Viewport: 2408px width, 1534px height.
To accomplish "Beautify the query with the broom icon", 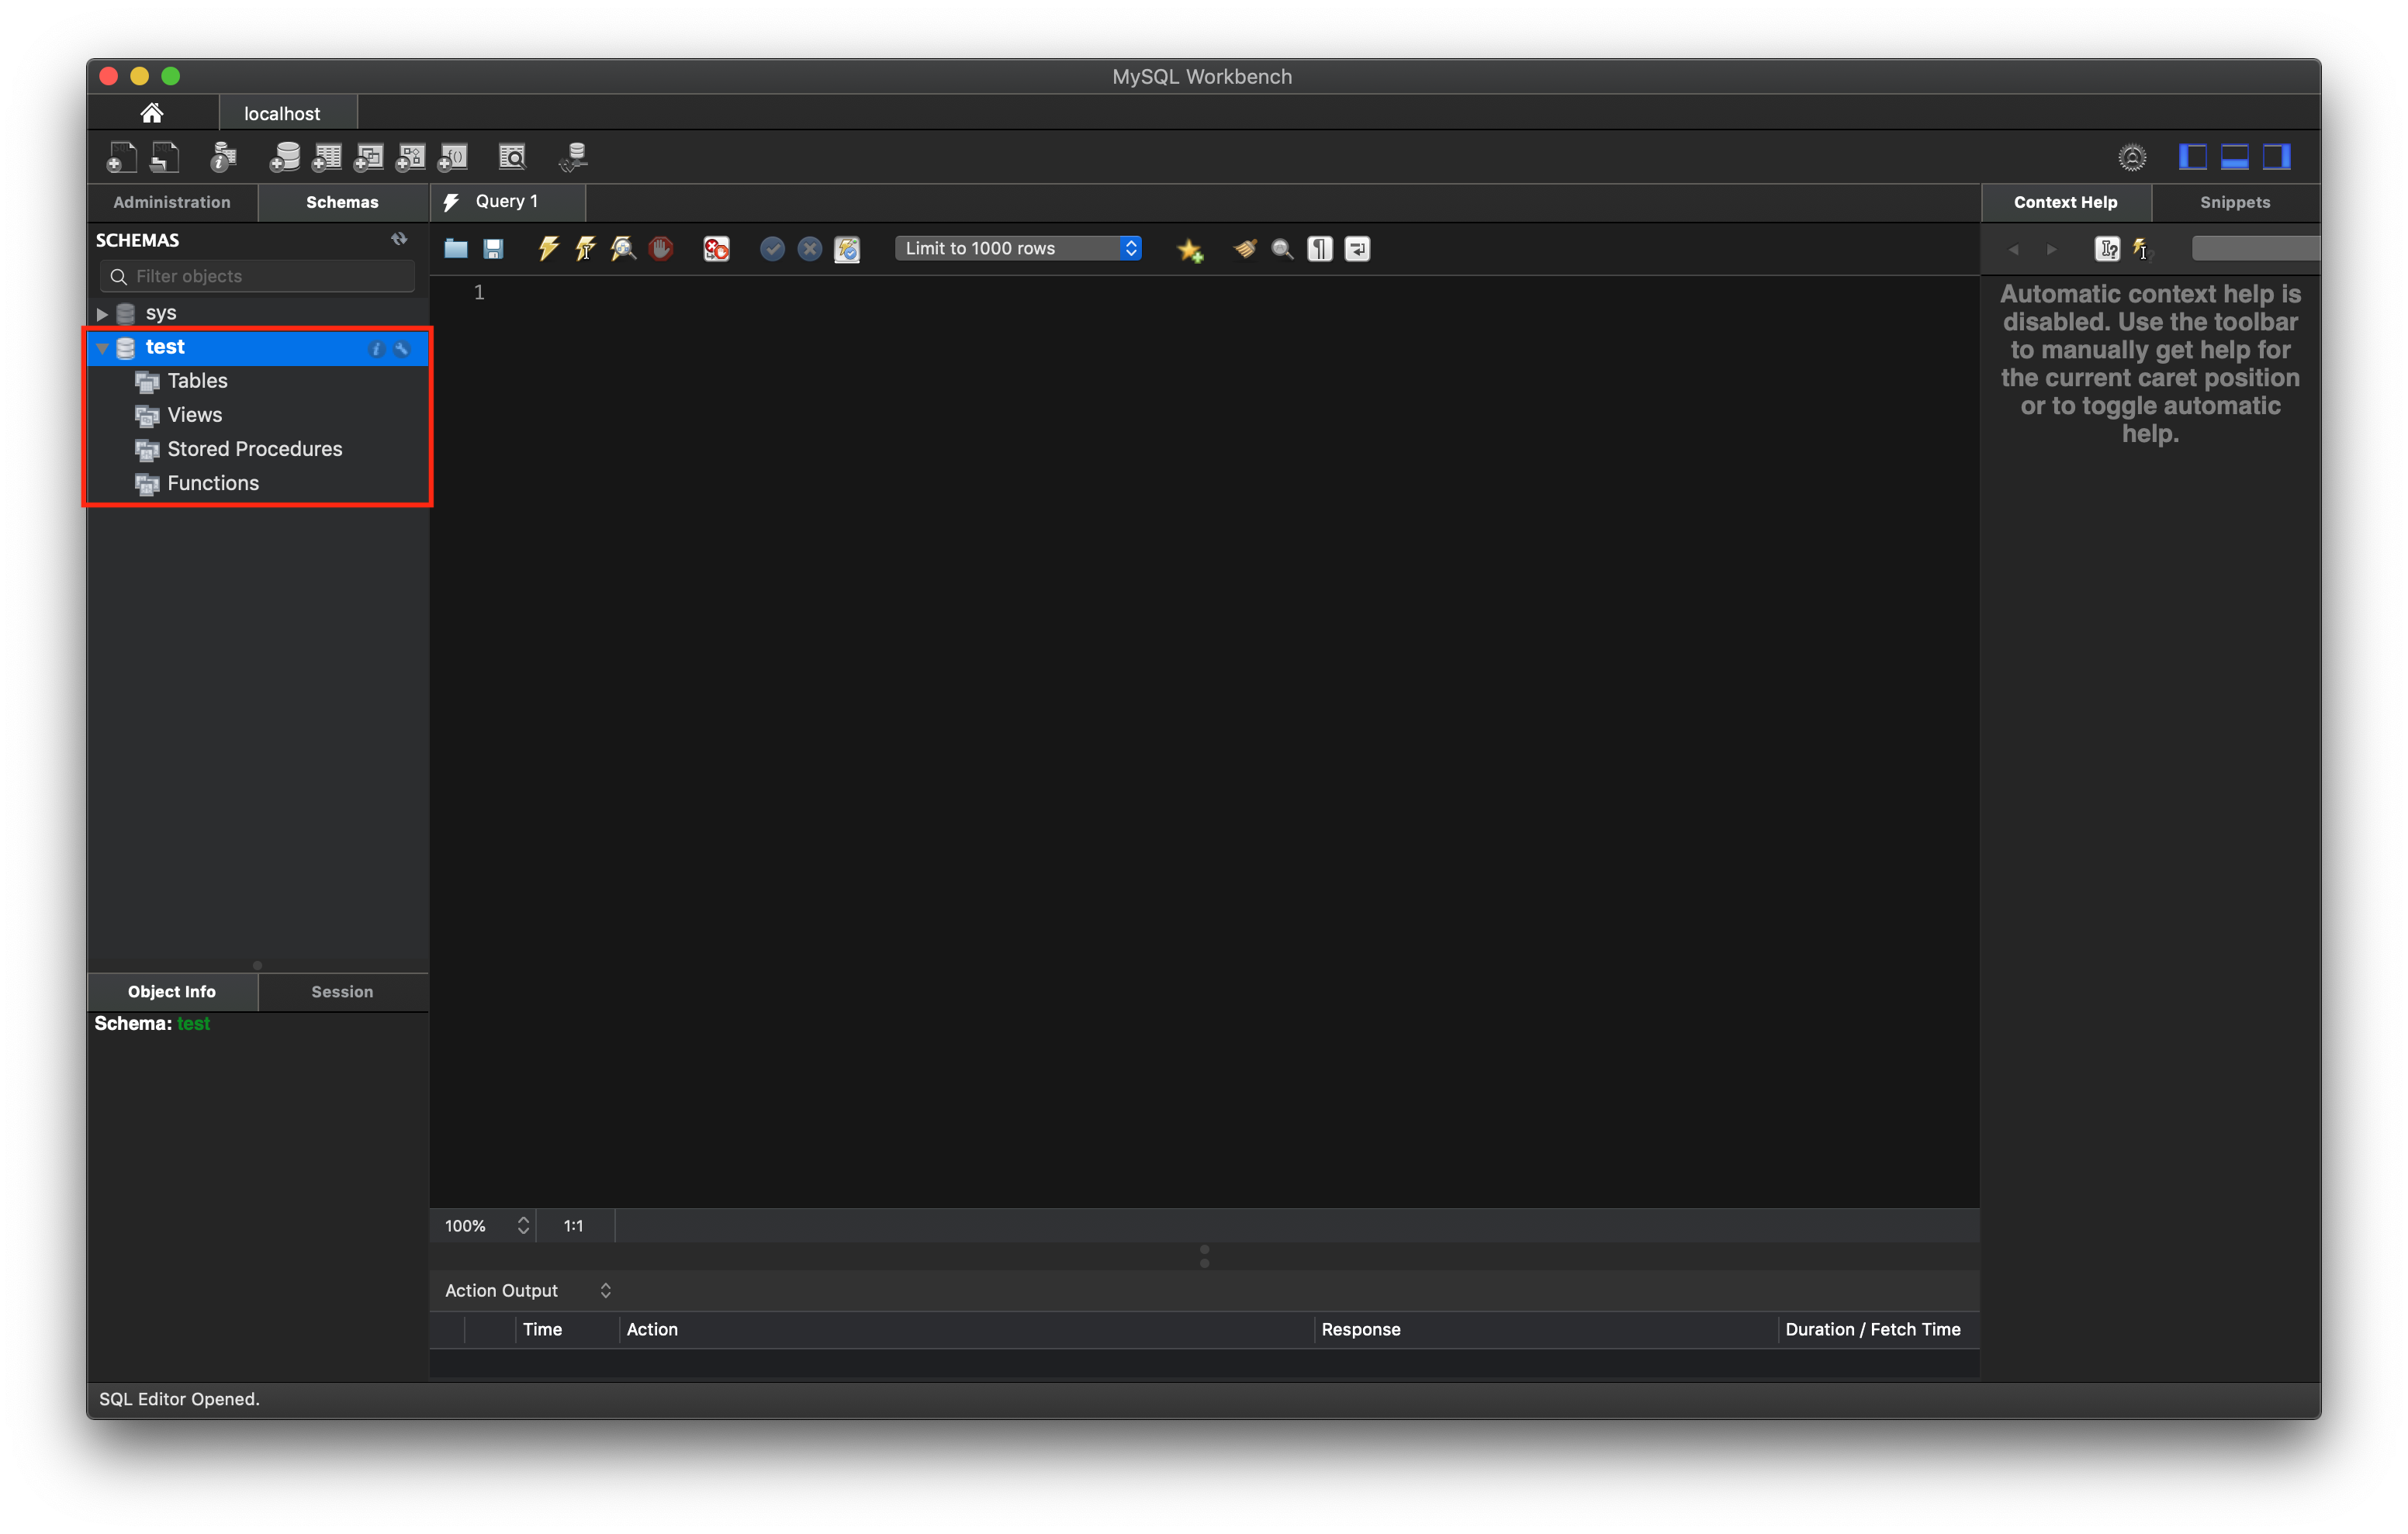I will [1245, 249].
